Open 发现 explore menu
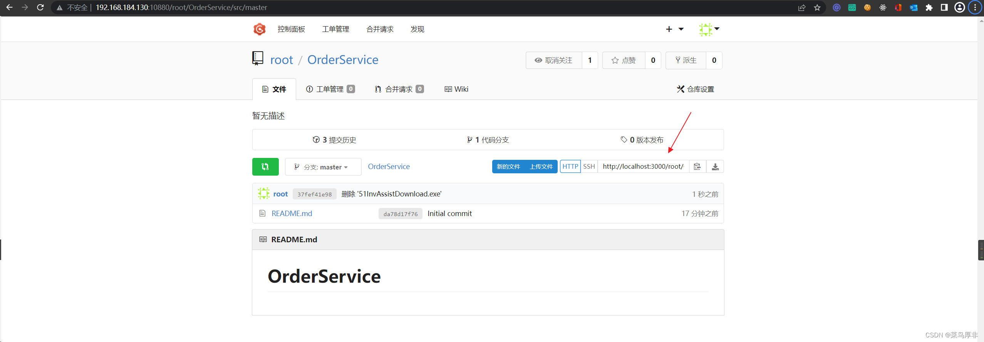Image resolution: width=984 pixels, height=342 pixels. [417, 29]
